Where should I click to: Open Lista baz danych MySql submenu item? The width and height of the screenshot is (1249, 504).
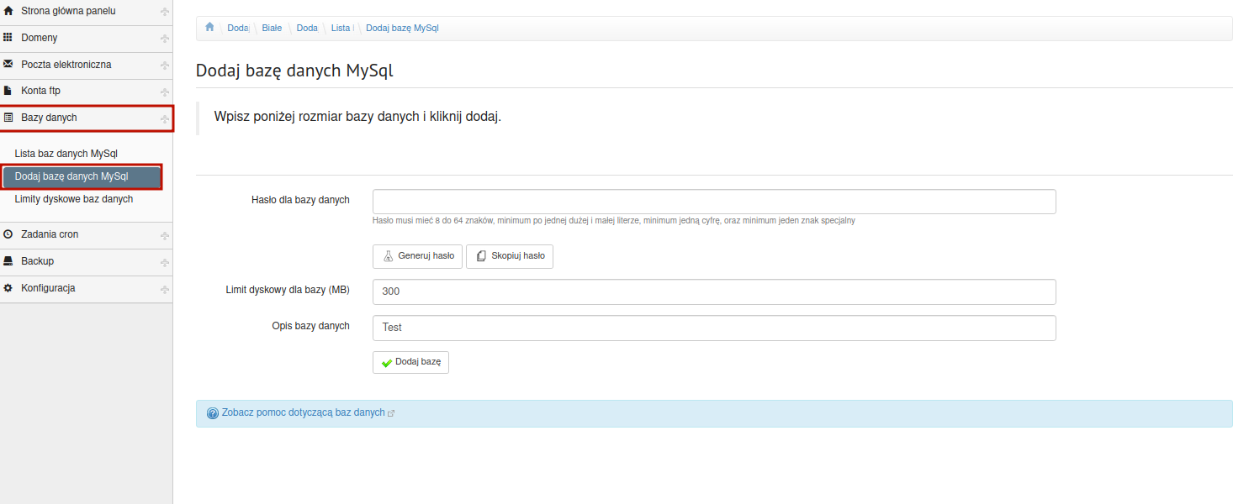coord(66,154)
